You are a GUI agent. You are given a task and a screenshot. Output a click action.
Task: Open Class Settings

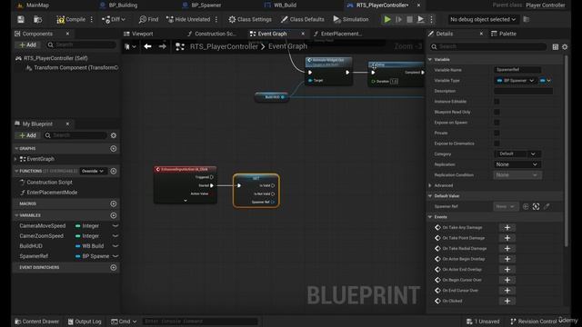coord(250,19)
